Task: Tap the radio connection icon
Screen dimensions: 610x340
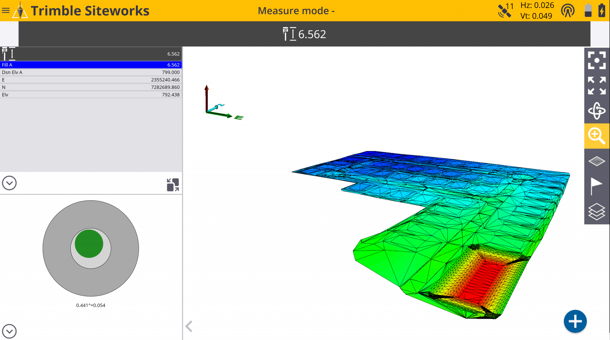Action: point(568,10)
